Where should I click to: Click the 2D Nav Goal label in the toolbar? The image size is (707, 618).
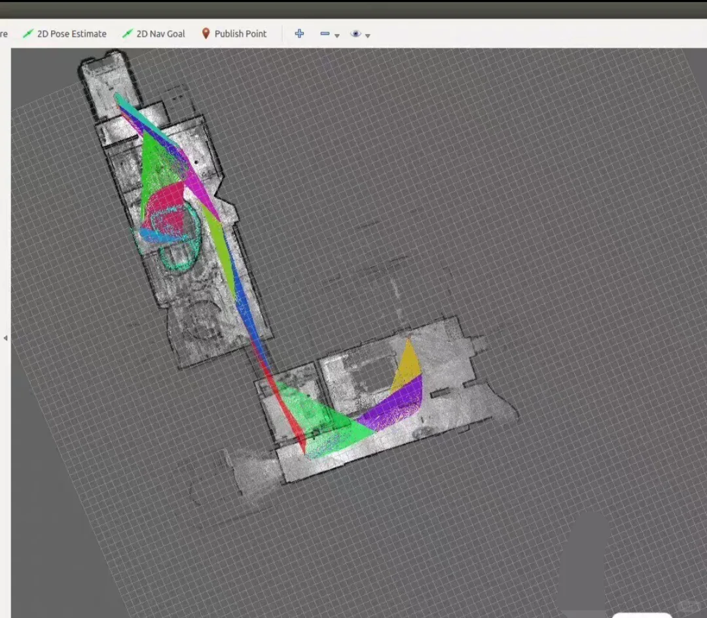[160, 33]
